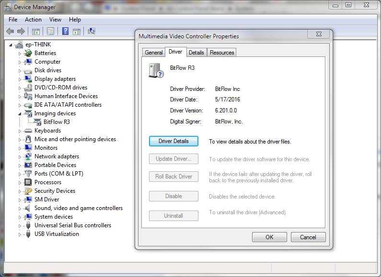The image size is (381, 277).
Task: Click the Security Devices key icon
Action: [x=28, y=191]
